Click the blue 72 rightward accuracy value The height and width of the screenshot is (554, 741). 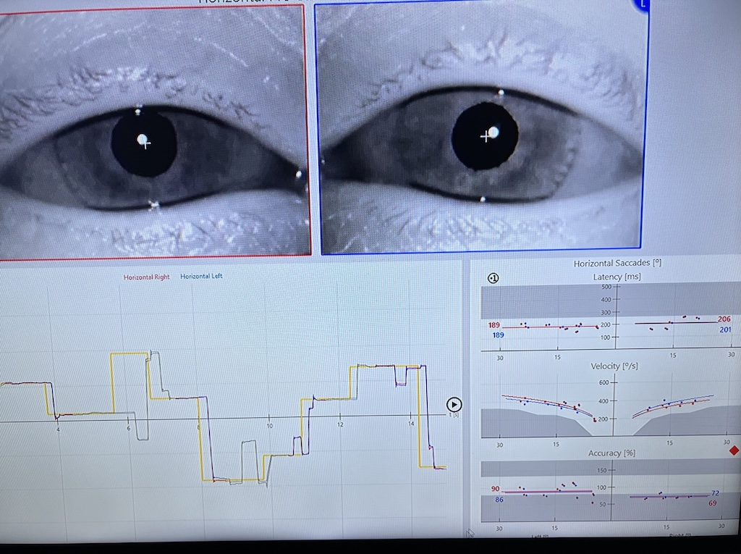(715, 493)
